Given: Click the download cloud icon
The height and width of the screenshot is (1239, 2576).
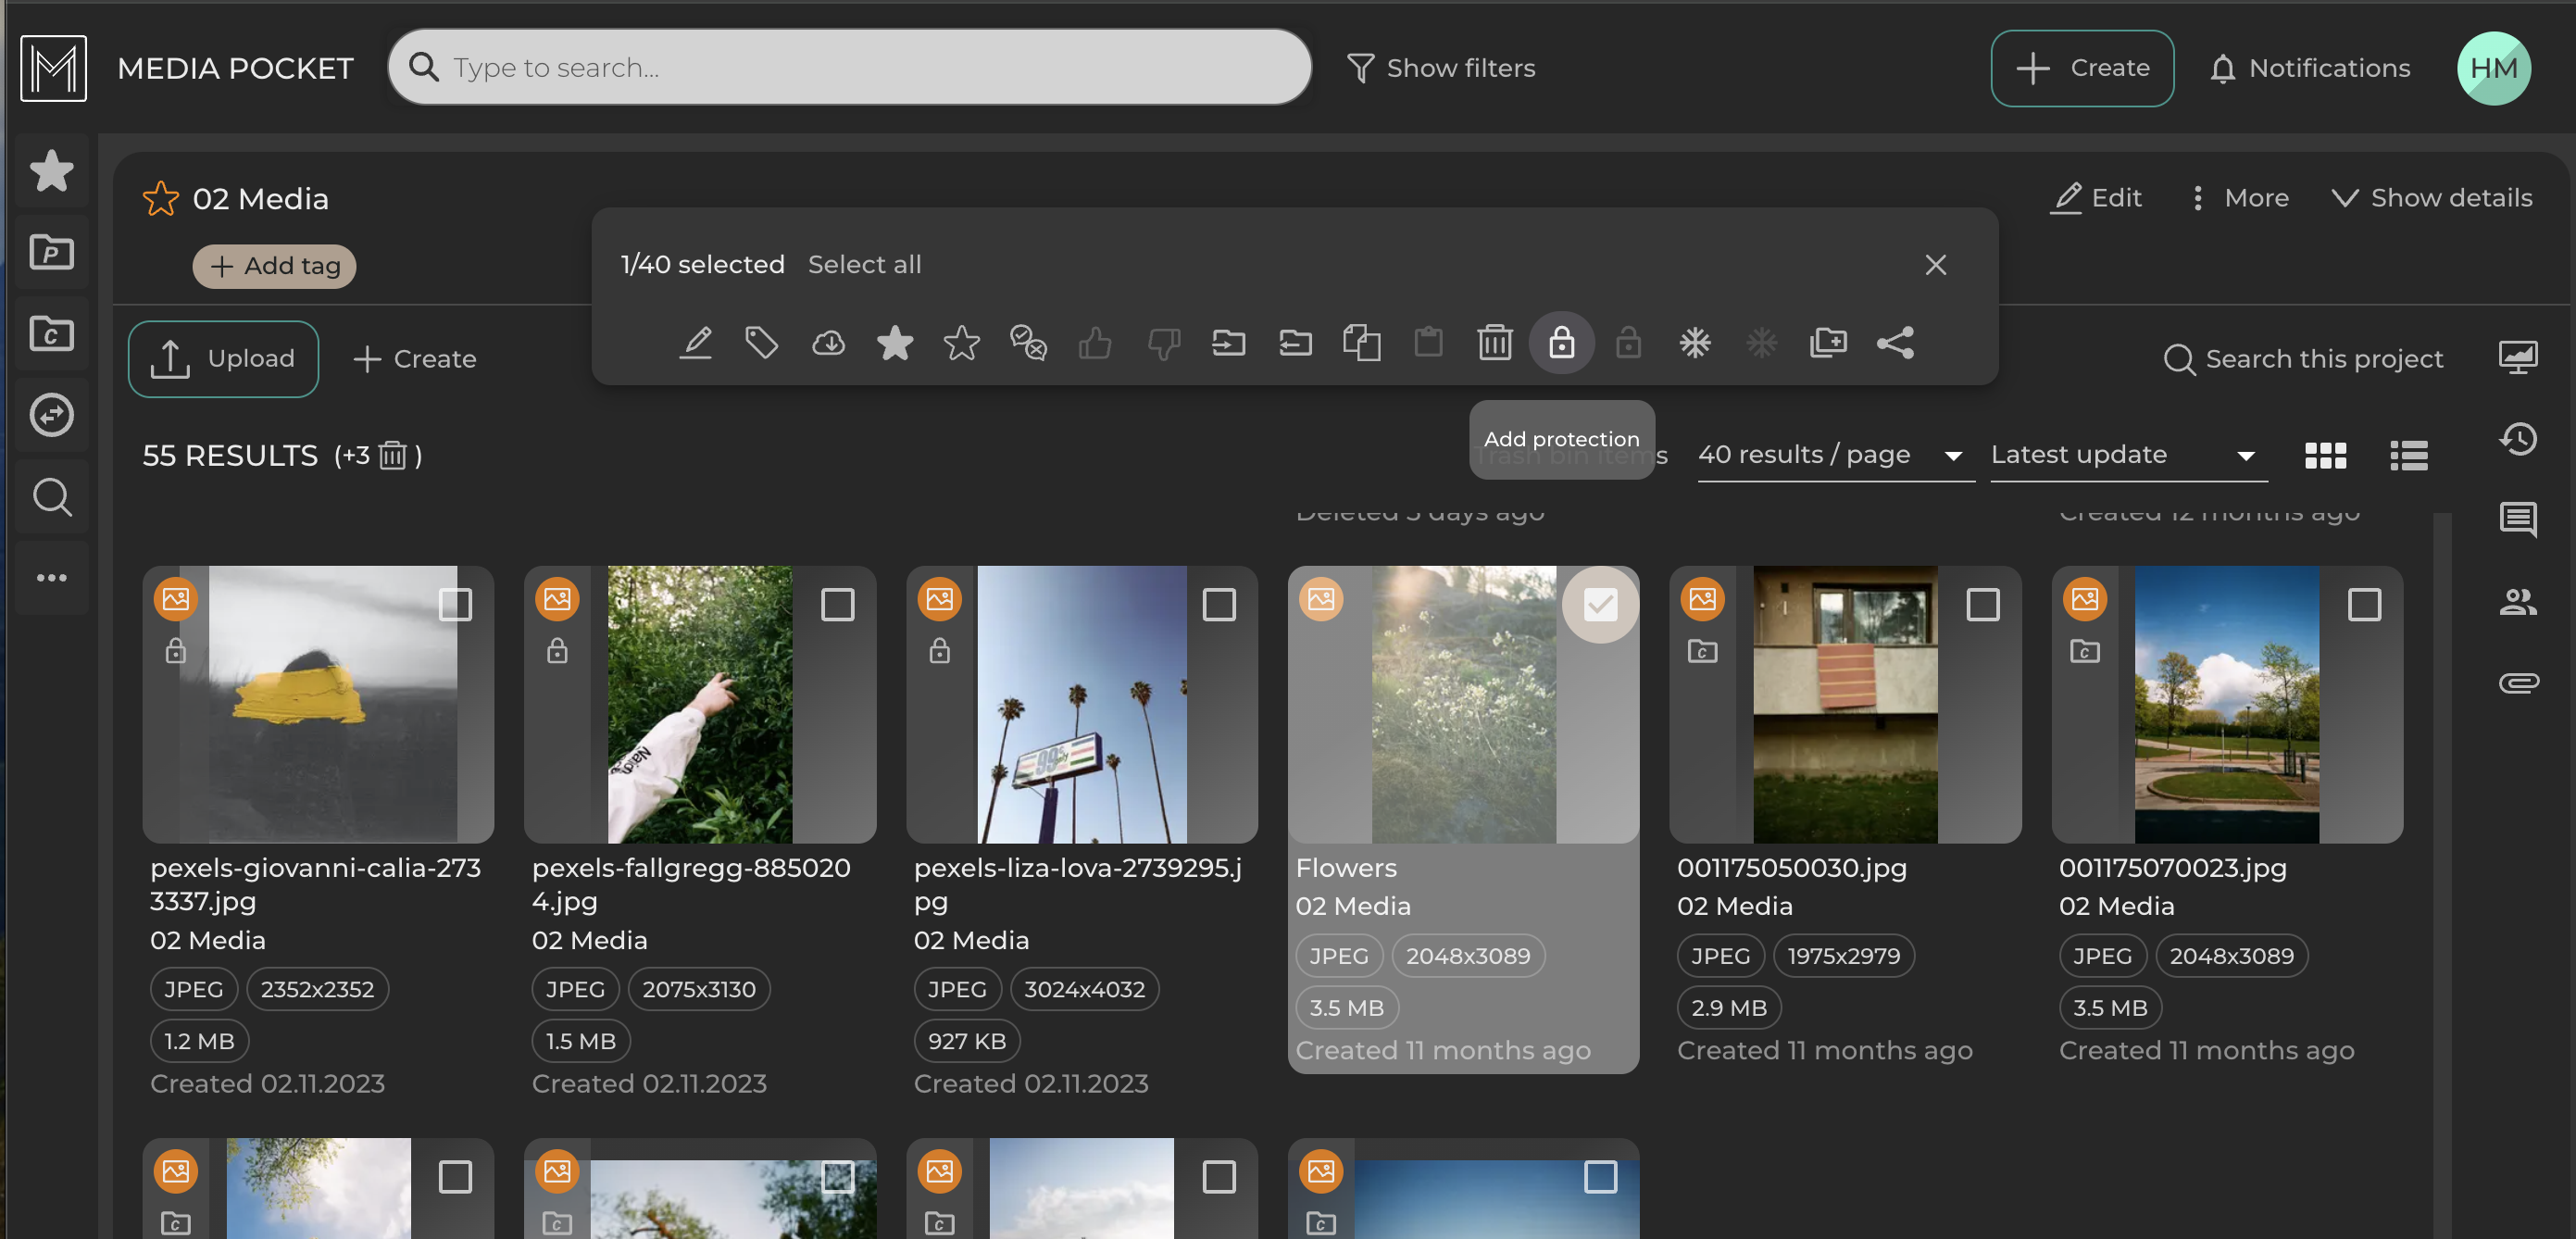Looking at the screenshot, I should click(828, 343).
